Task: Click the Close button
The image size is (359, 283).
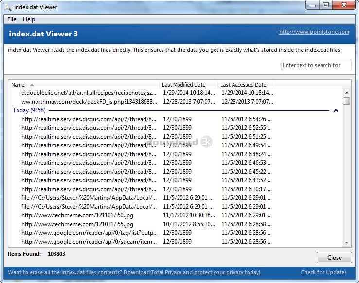Action: pyautogui.click(x=334, y=258)
